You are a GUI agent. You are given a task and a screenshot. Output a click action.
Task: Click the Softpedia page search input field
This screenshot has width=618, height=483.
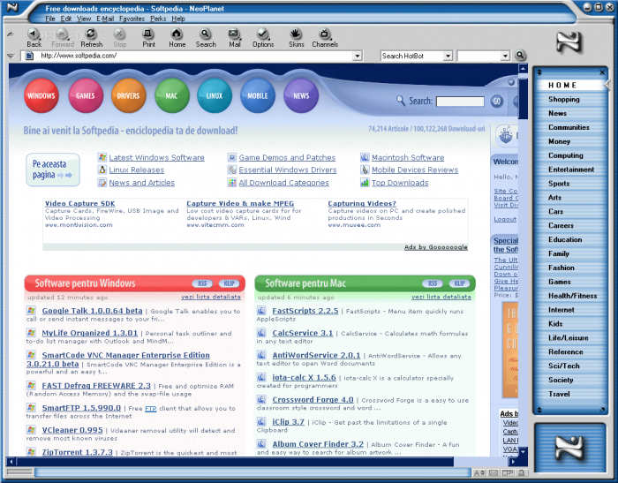(x=459, y=102)
